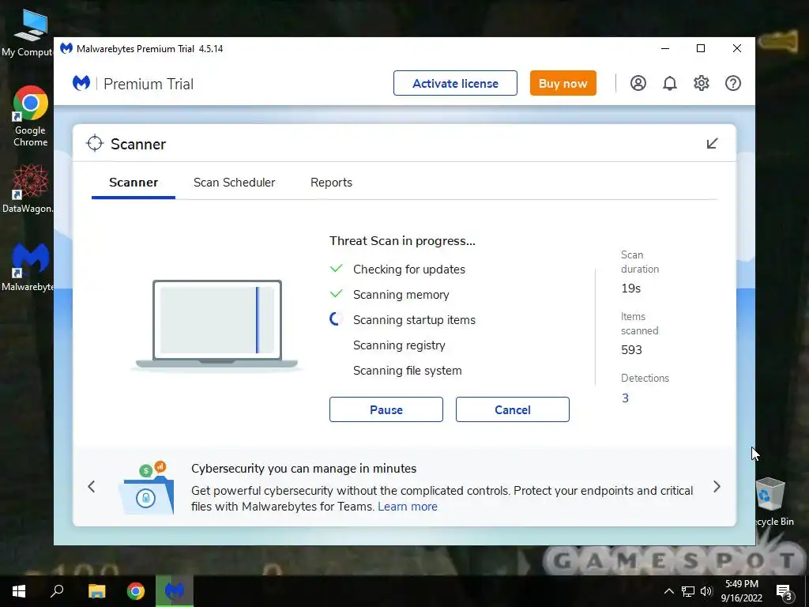This screenshot has width=809, height=607.
Task: Open Google Chrome desktop shortcut
Action: [30, 116]
